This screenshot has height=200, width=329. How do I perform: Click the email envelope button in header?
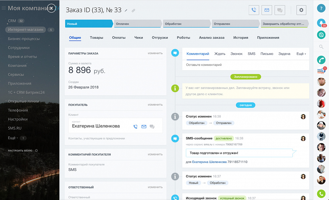click(x=267, y=10)
